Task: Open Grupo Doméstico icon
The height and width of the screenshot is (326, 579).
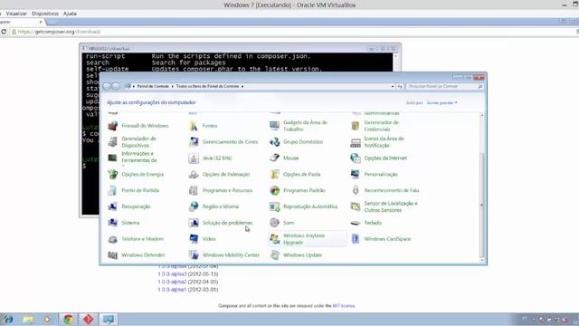Action: tap(274, 142)
